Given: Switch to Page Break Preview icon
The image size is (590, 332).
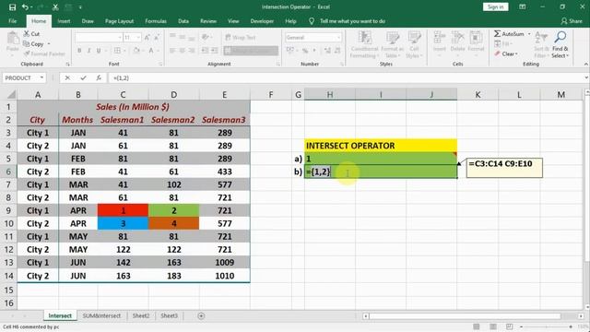Looking at the screenshot, I should click(x=509, y=326).
